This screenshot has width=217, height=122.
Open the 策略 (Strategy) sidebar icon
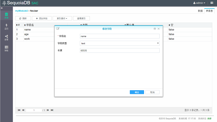click(x=6, y=48)
